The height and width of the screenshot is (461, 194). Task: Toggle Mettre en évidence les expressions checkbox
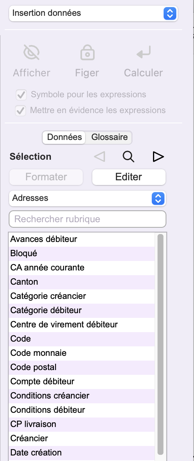21,111
